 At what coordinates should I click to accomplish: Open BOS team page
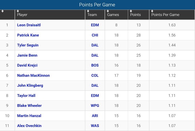coord(95,65)
